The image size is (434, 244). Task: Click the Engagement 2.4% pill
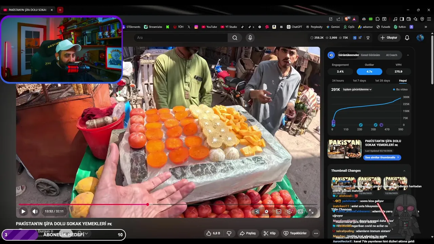[x=340, y=72]
